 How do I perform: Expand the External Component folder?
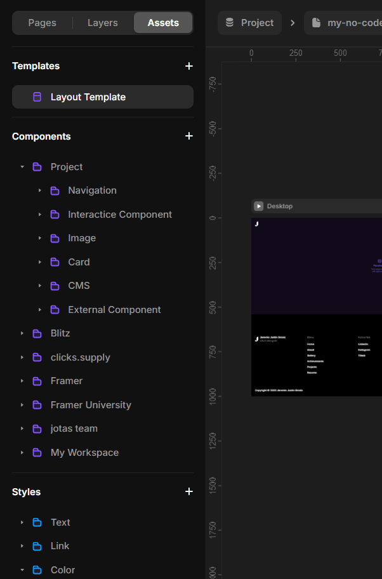point(40,310)
